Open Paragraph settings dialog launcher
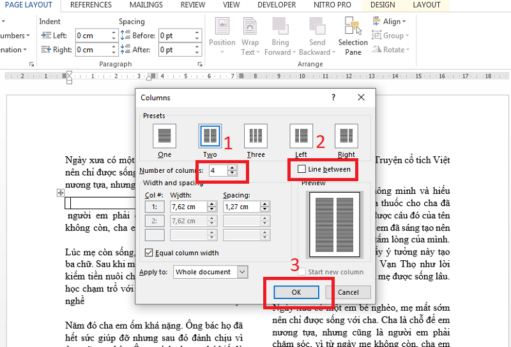This screenshot has width=511, height=347. 200,64
